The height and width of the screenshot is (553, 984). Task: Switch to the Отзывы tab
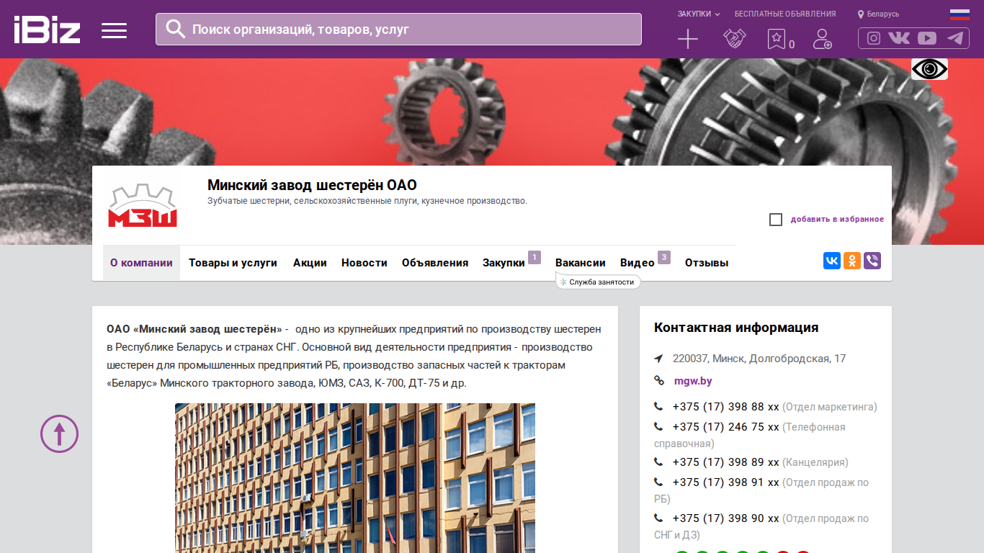707,263
